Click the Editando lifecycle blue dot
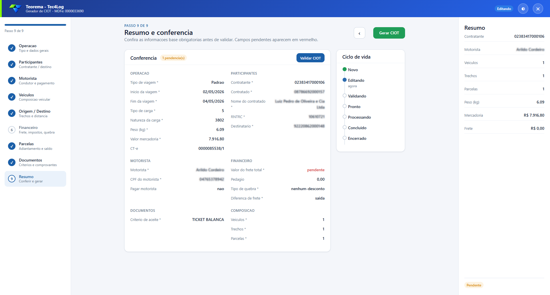 (x=345, y=80)
